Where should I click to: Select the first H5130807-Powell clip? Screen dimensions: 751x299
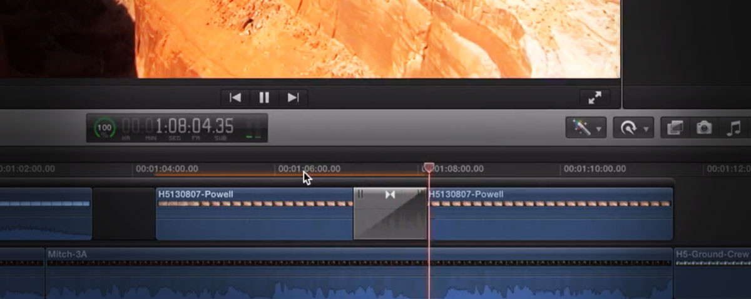[255, 213]
